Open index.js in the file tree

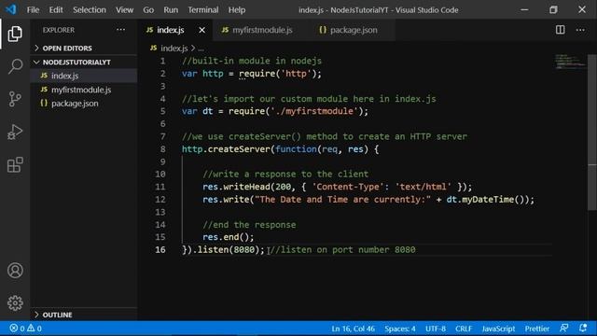84,76
